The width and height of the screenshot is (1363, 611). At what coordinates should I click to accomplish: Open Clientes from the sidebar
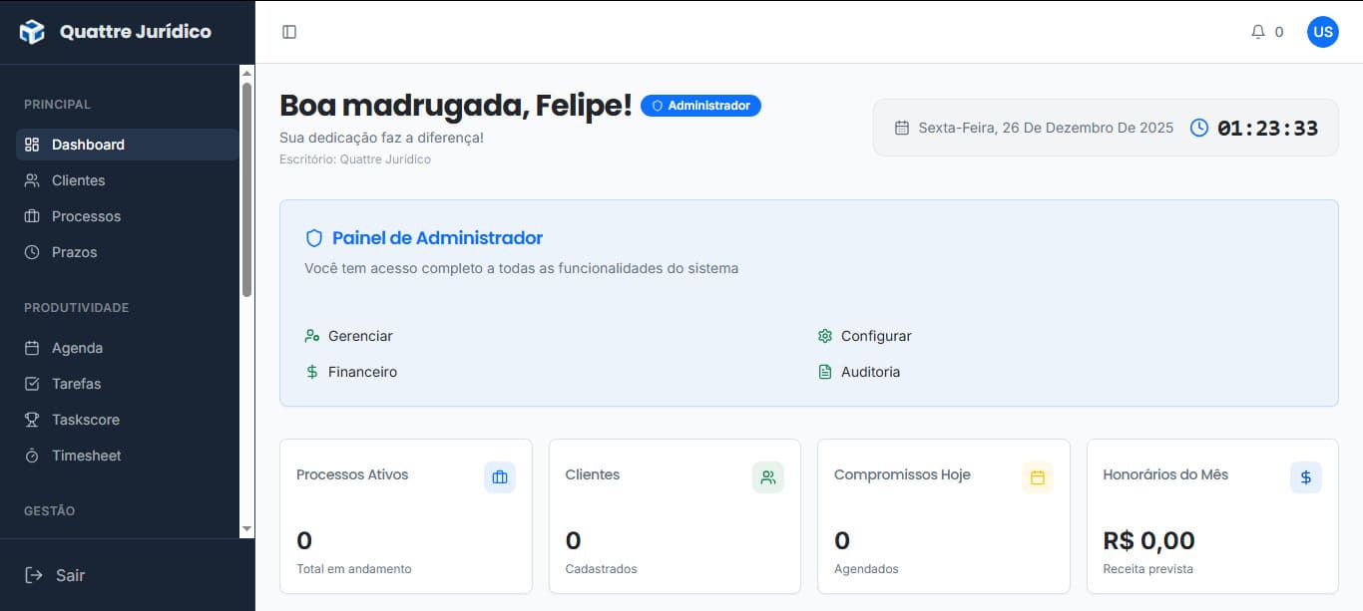(x=78, y=179)
